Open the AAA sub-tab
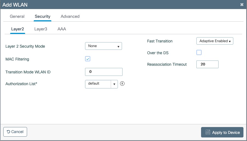 pyautogui.click(x=62, y=29)
